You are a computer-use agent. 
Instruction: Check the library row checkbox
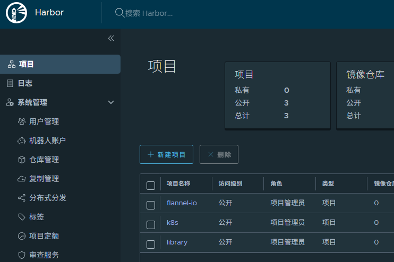click(151, 244)
